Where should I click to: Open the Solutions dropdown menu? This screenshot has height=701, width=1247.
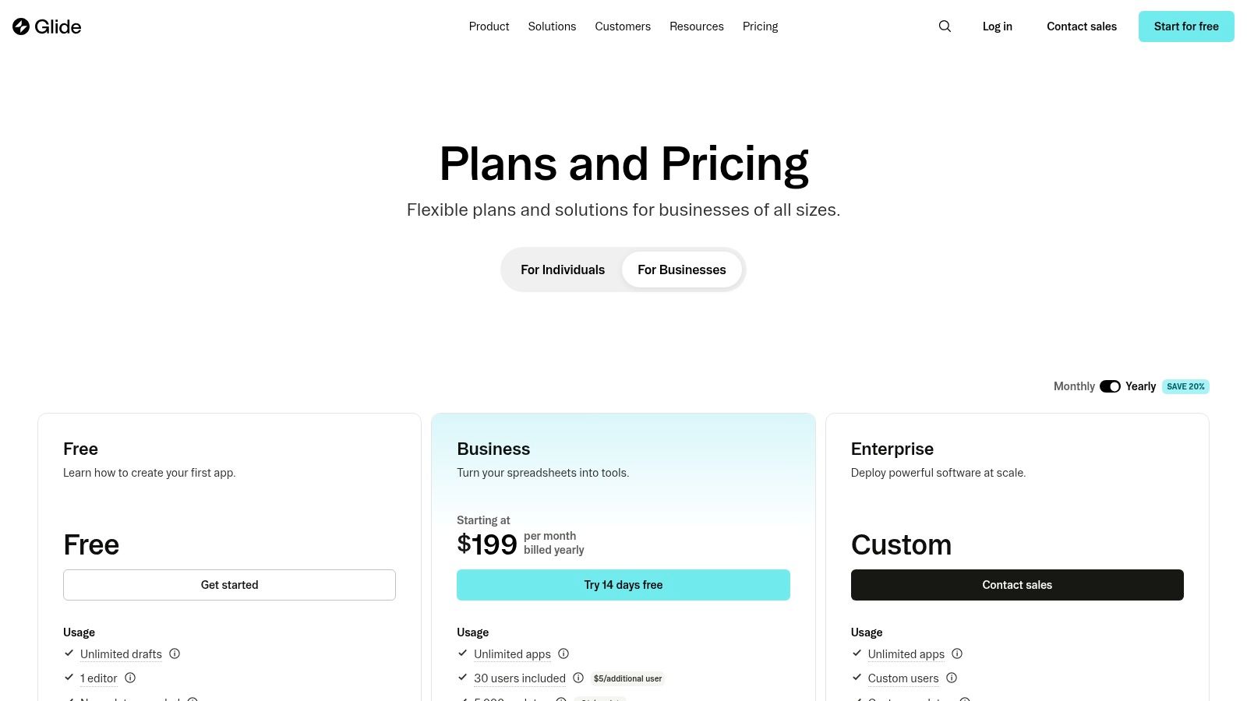click(552, 26)
